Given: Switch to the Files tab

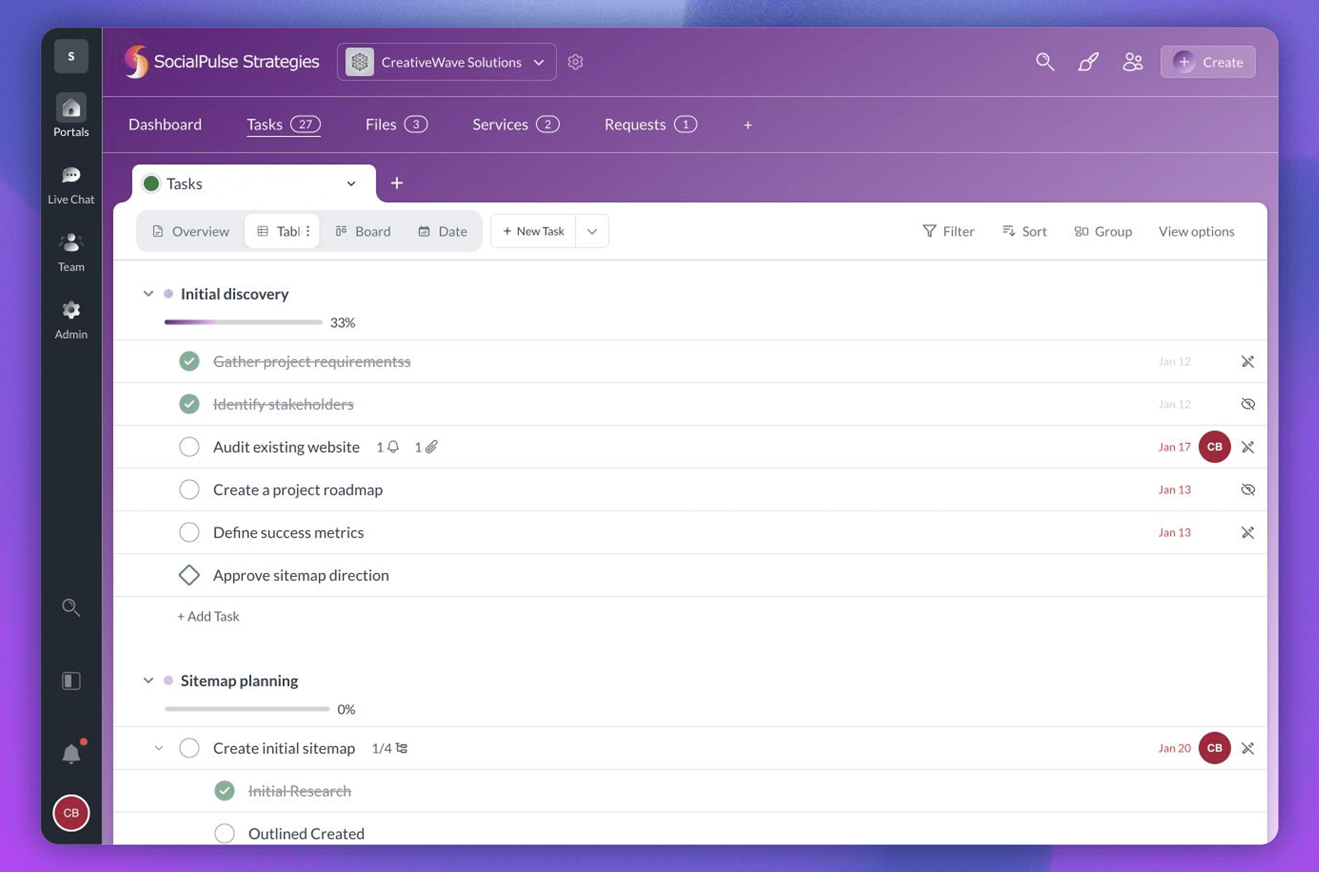Looking at the screenshot, I should [396, 125].
